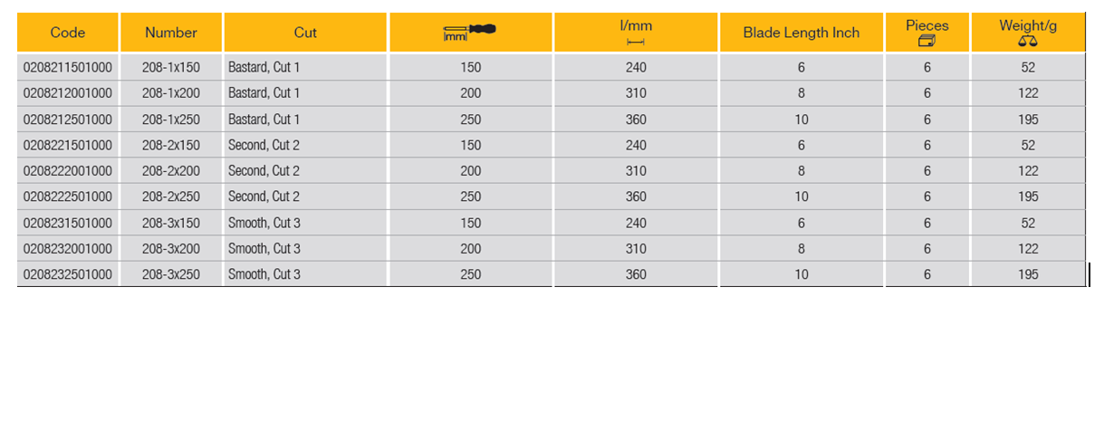Click the file tool icon in header

point(470,33)
